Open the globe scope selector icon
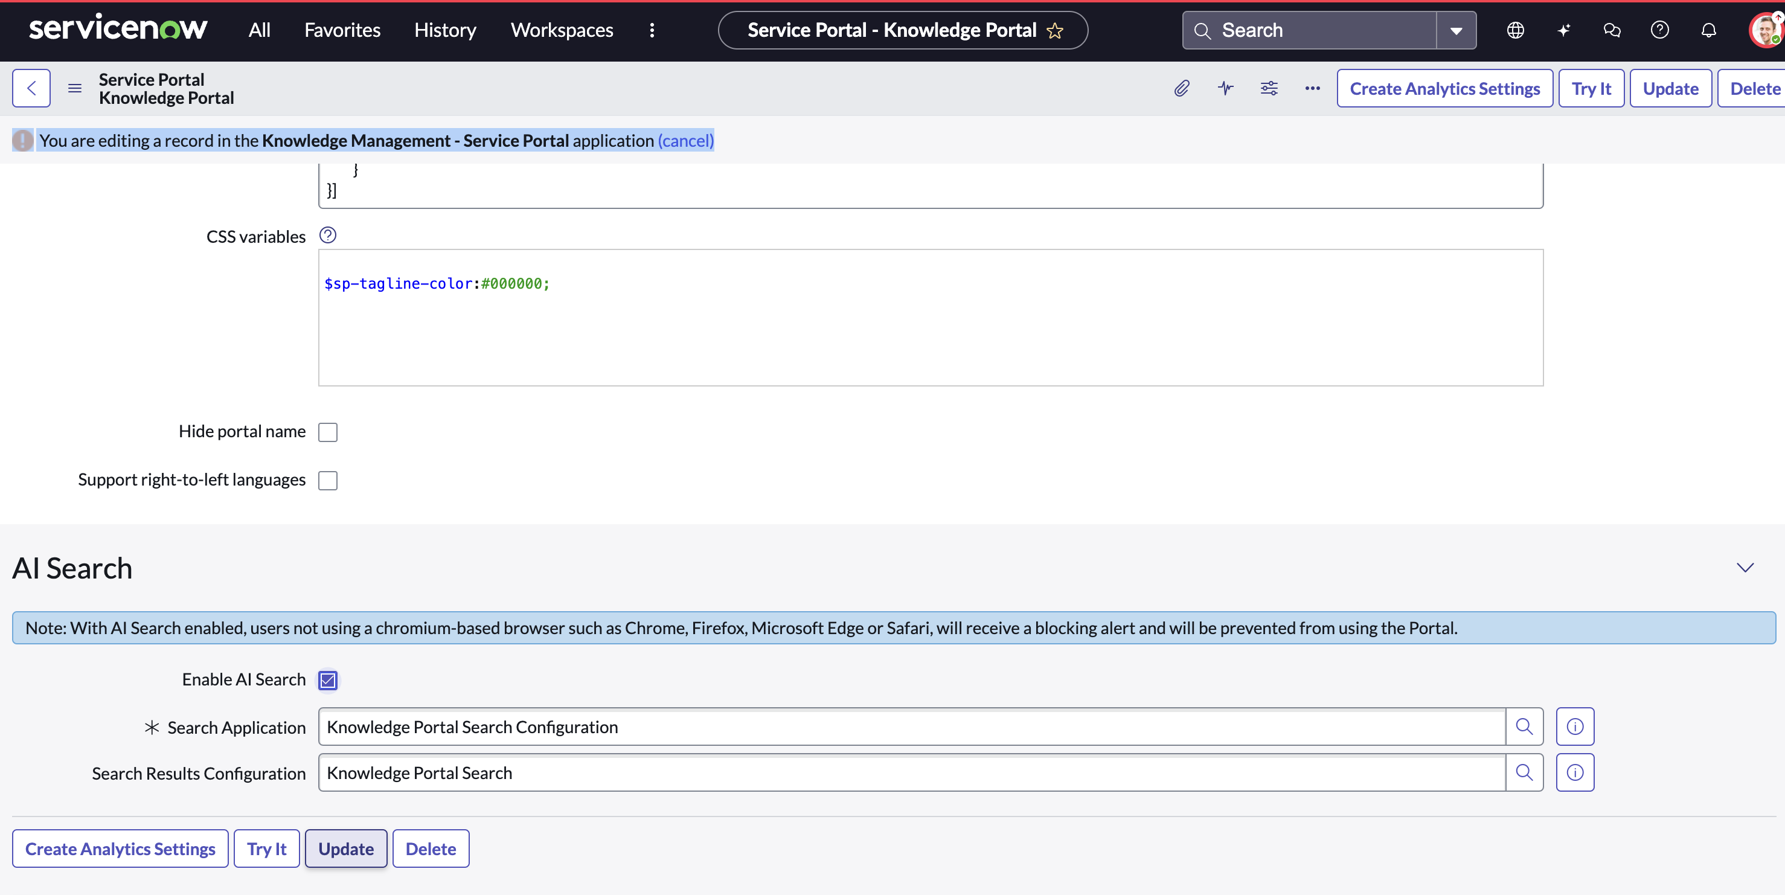 [x=1516, y=30]
